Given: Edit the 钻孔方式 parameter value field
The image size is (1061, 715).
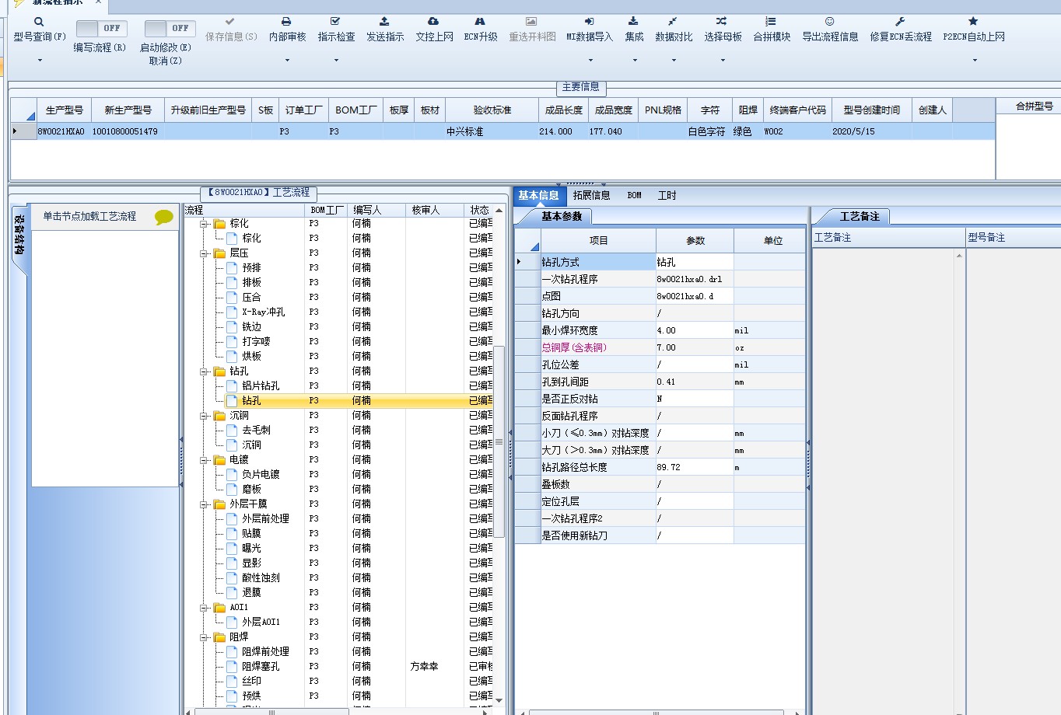Looking at the screenshot, I should point(694,263).
